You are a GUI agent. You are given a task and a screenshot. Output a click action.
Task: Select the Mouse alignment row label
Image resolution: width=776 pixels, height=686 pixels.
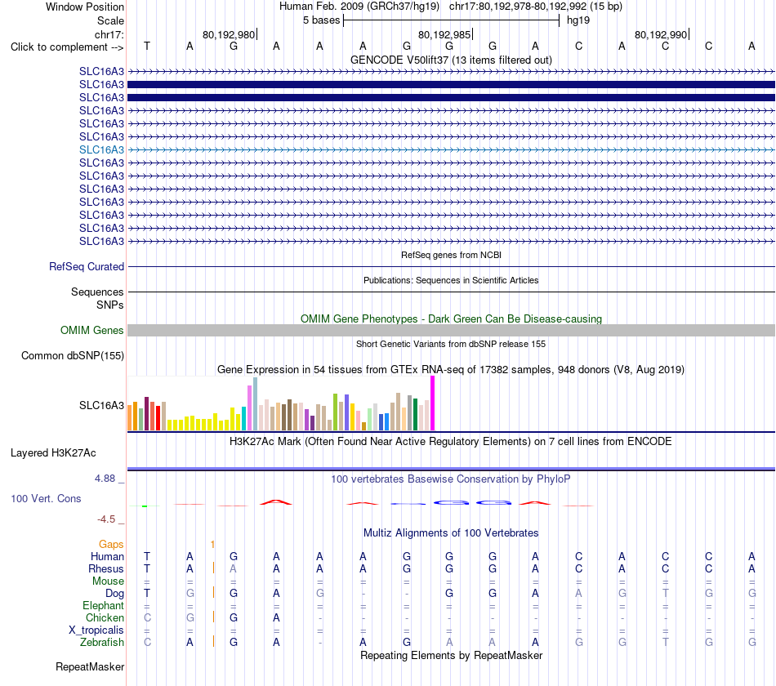tap(108, 581)
